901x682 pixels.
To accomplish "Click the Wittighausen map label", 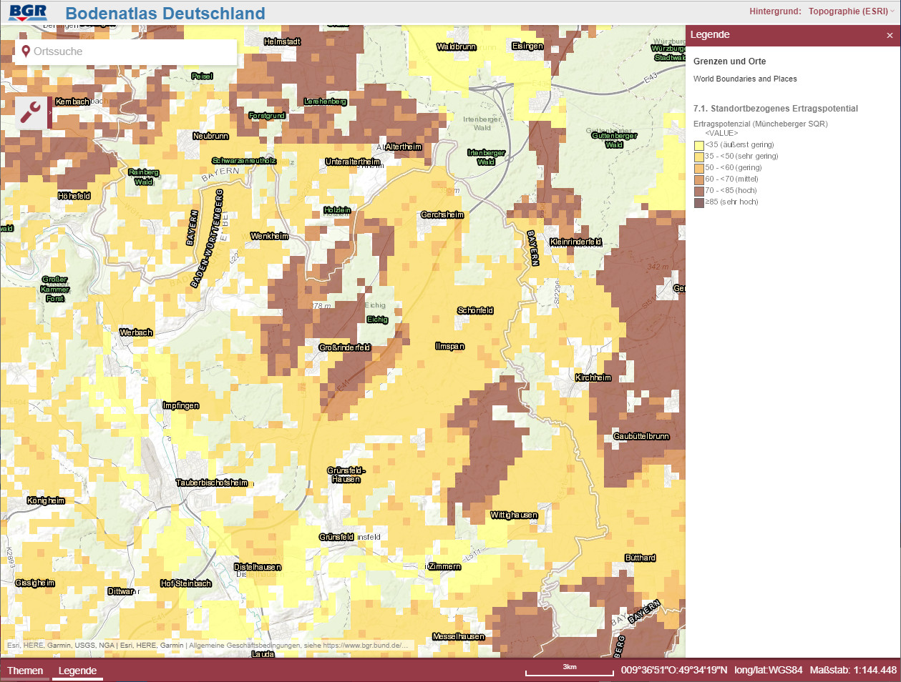I will [x=514, y=515].
